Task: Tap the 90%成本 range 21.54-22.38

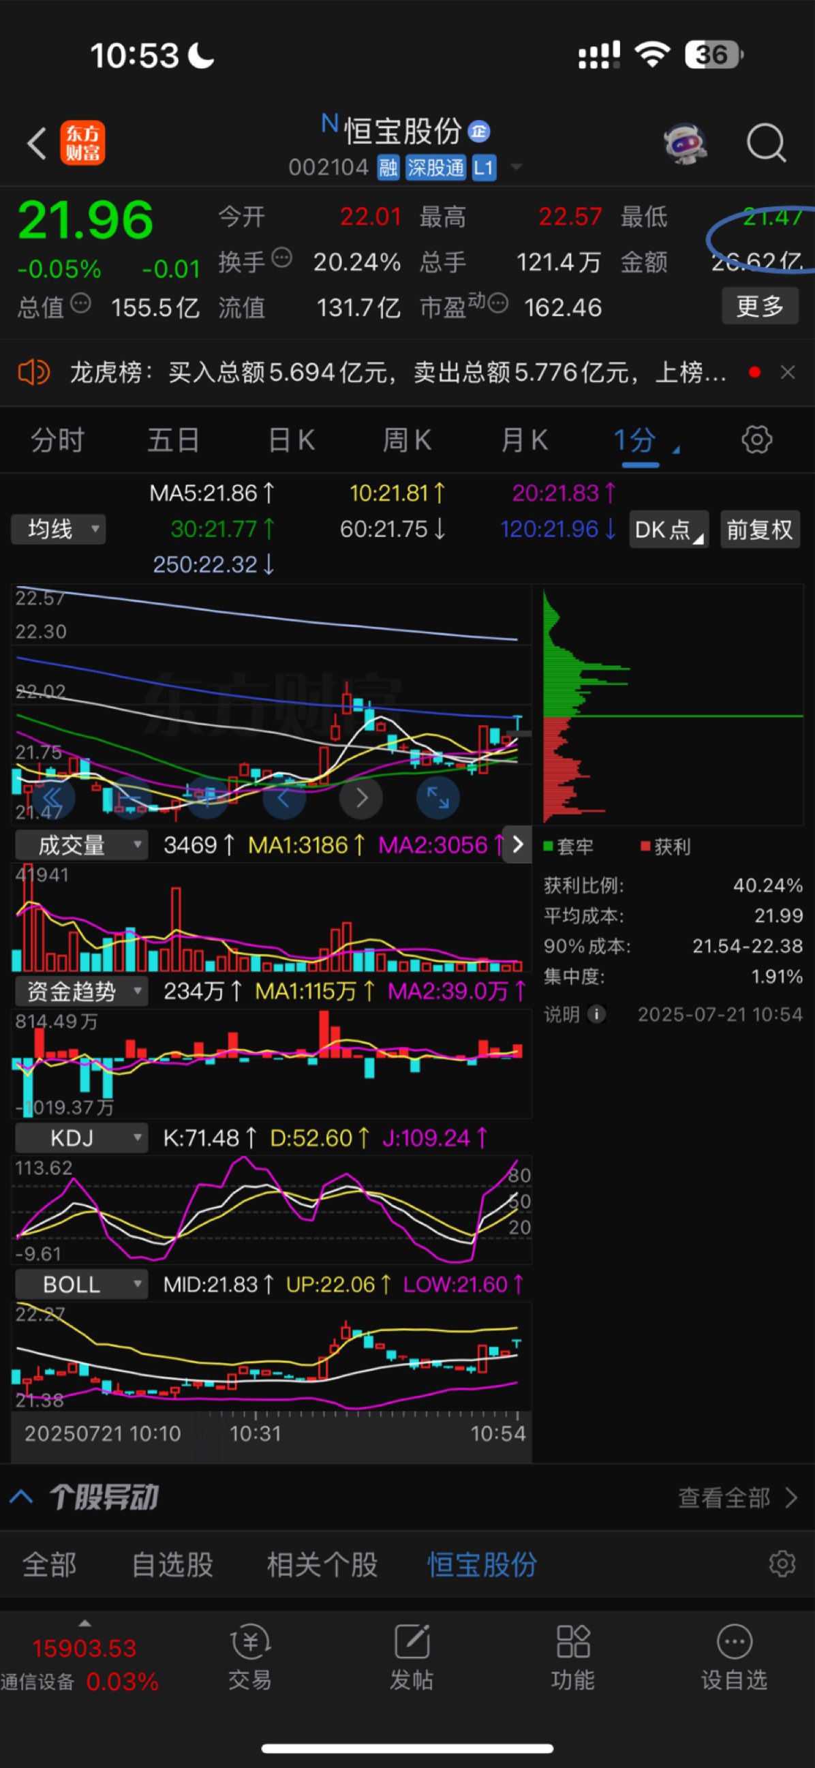Action: click(748, 946)
